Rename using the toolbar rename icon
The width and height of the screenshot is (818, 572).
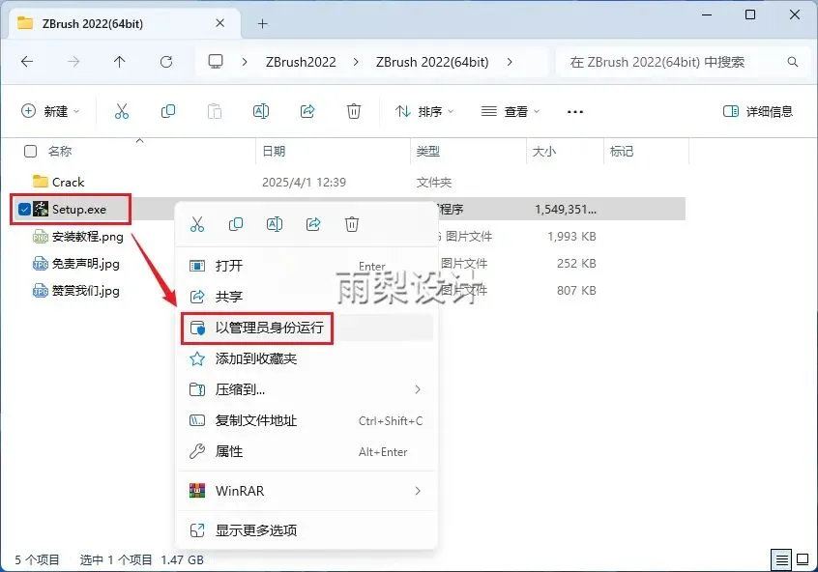tap(261, 111)
